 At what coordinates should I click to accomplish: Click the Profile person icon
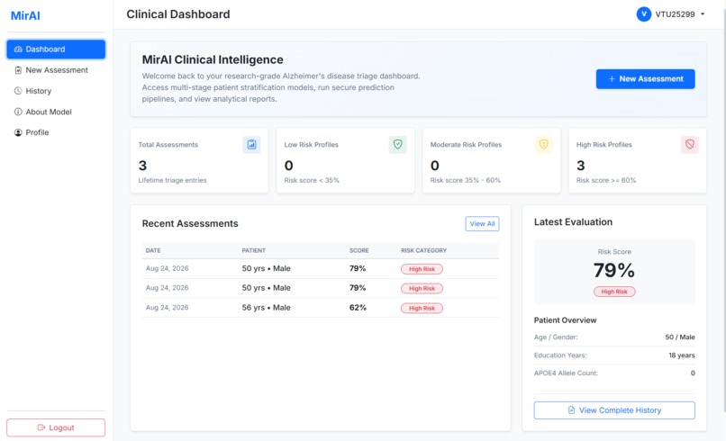[18, 132]
